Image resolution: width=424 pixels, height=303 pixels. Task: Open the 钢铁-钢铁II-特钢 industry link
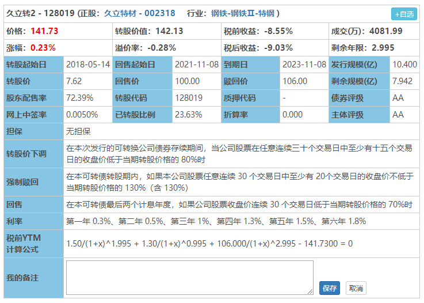[243, 13]
